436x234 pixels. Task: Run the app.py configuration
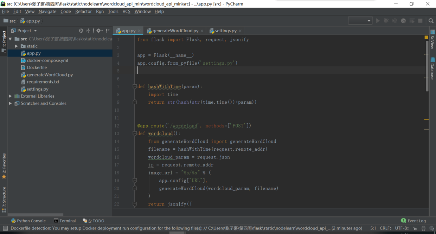click(x=378, y=21)
